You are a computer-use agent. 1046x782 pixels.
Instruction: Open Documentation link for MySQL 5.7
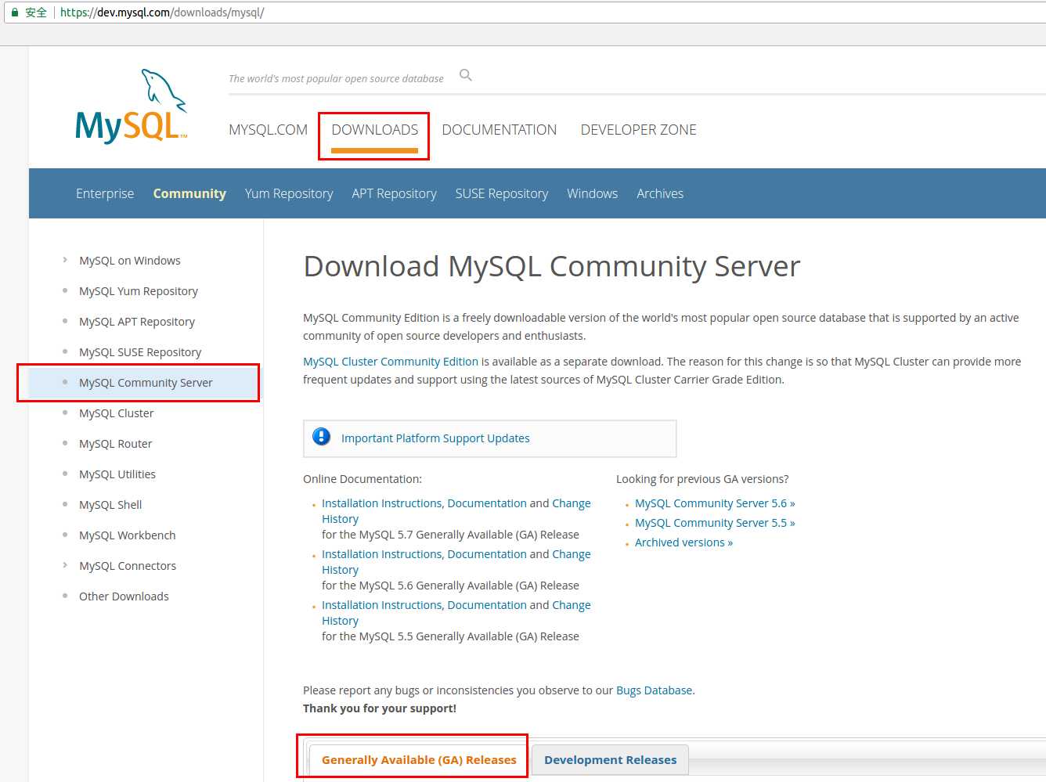[487, 503]
